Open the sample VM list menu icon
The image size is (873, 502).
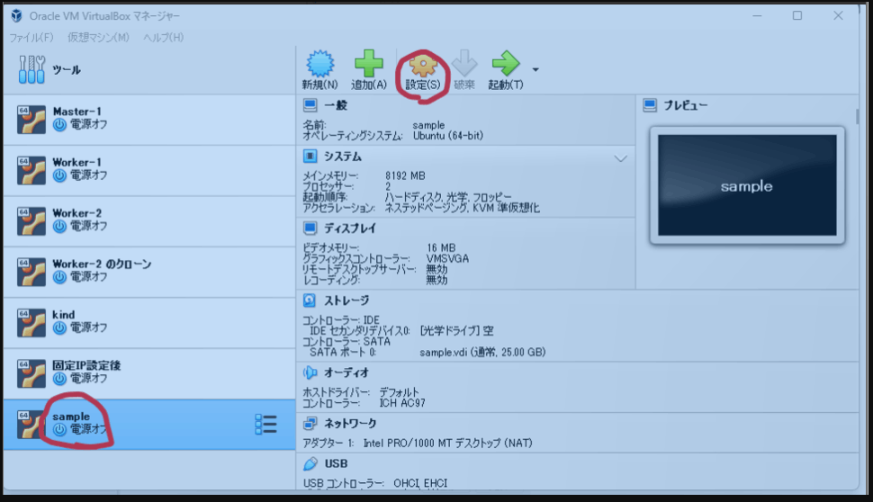point(265,424)
